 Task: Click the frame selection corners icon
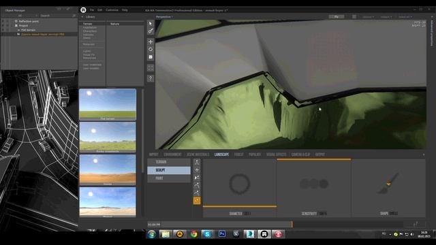coord(151,68)
